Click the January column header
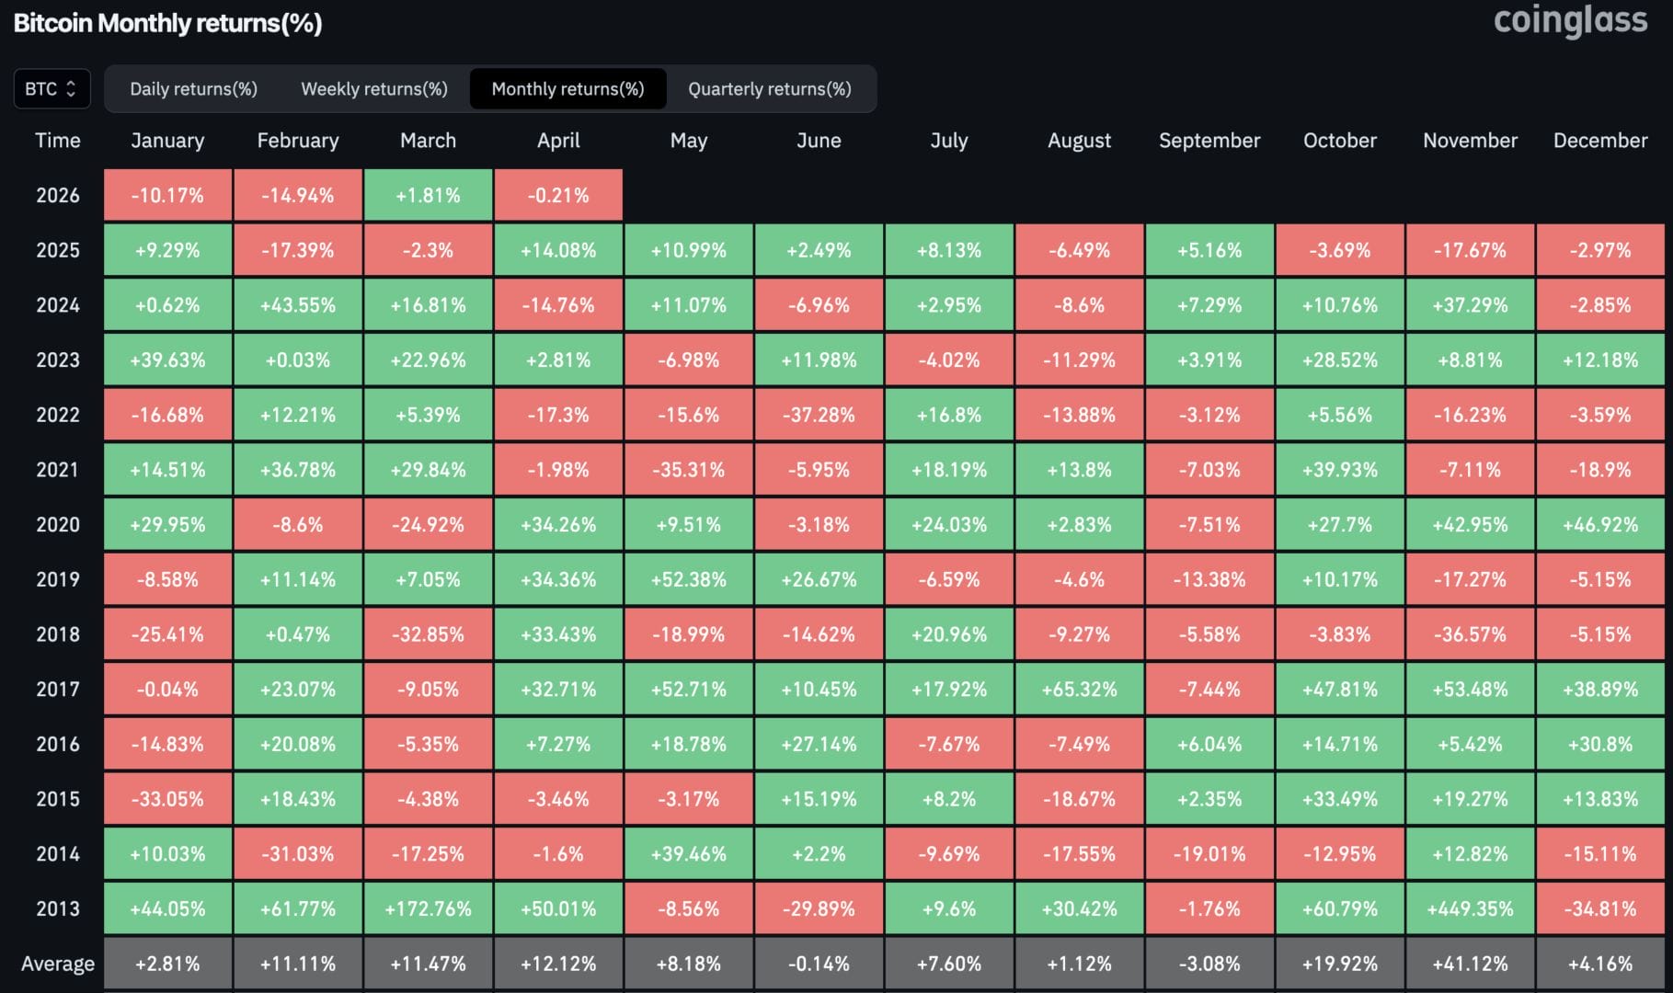Viewport: 1673px width, 993px height. pos(167,141)
